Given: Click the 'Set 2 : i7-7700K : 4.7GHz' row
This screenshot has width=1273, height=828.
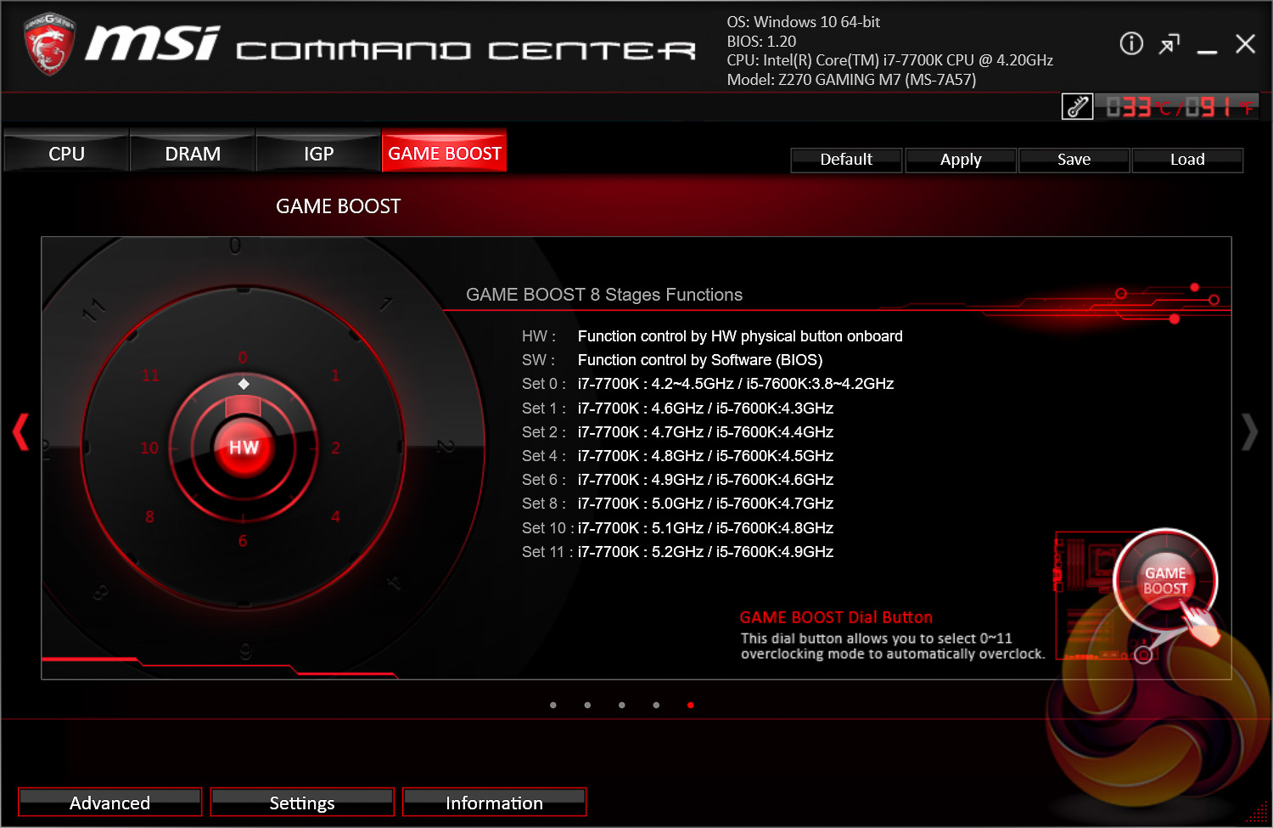Looking at the screenshot, I should point(677,432).
